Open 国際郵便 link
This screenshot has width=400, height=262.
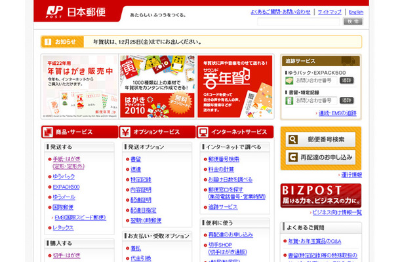pyautogui.click(x=63, y=207)
